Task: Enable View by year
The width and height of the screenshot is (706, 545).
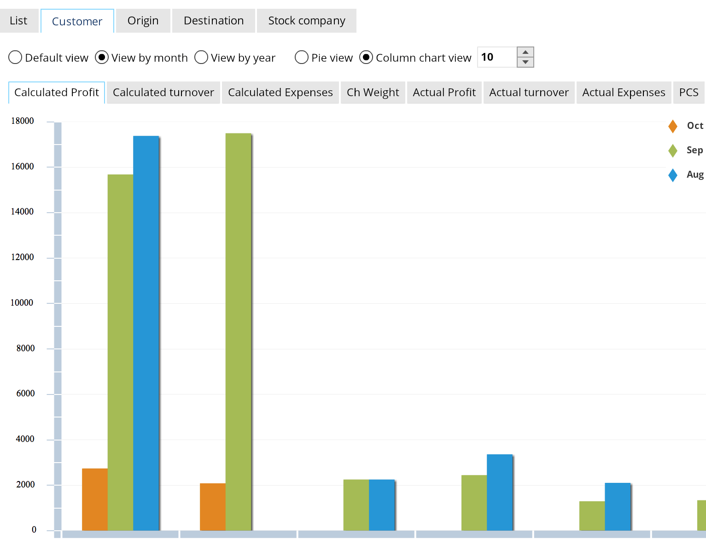Action: coord(201,57)
